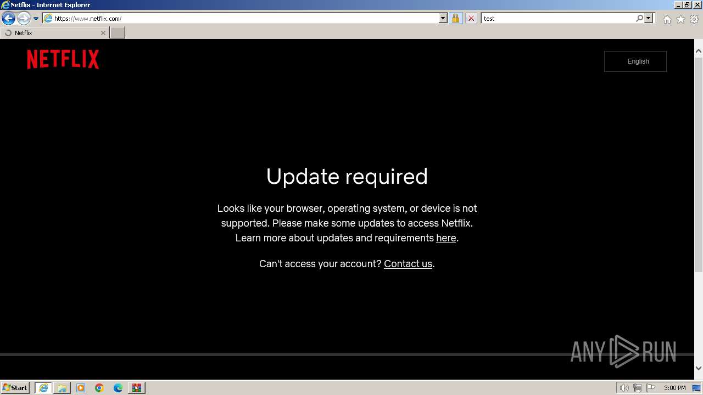The height and width of the screenshot is (395, 703).
Task: Click the page's vertical scrollbar thumb
Action: [699, 165]
